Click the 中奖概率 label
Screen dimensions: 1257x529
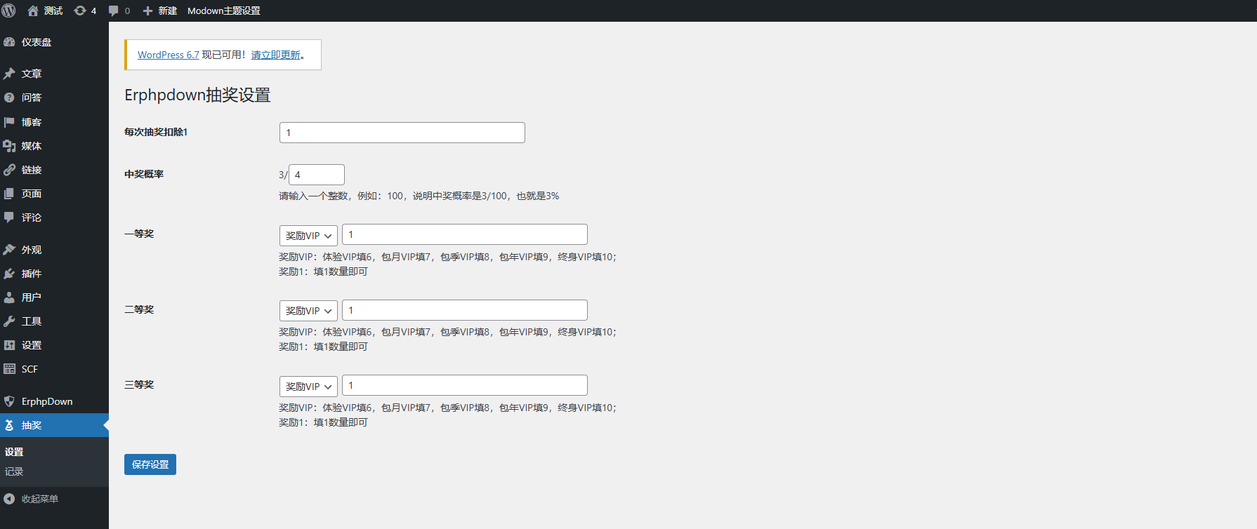pyautogui.click(x=144, y=174)
